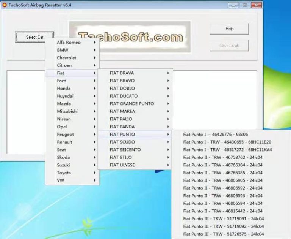
Task: Choose Fiat Punto II TRW 46758762
Action: click(222, 157)
